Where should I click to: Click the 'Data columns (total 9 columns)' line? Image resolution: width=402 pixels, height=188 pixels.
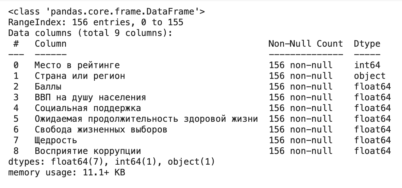point(90,33)
